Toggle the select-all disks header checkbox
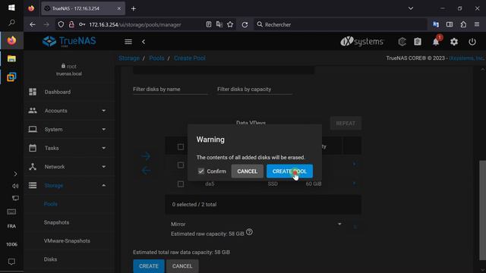Viewport: 486px width, 273px height. (x=181, y=146)
